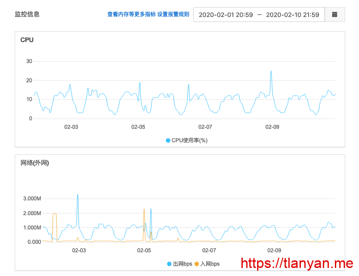Viewport: 359px width, 276px height.
Task: Click the 3.000M y-axis label
Action: [32, 199]
